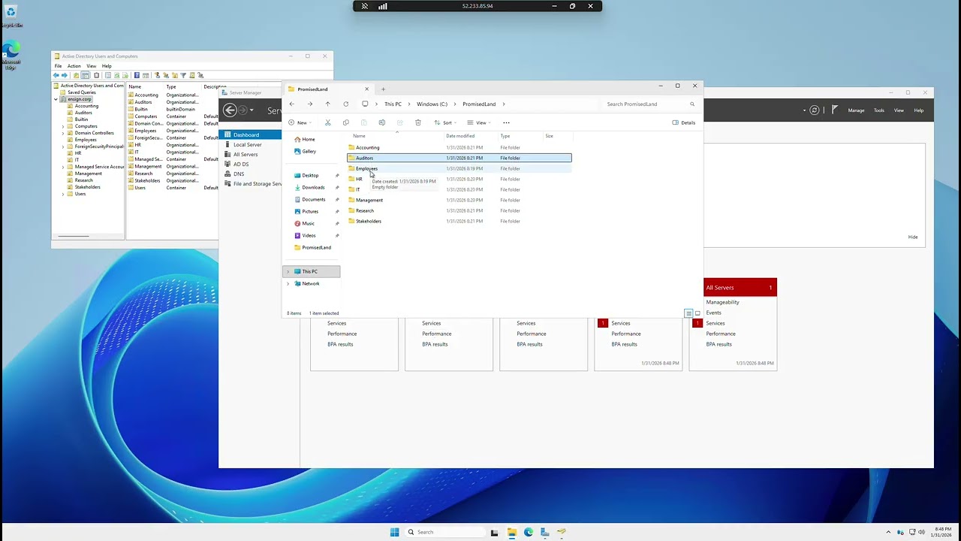Click the Cut scissors icon in File Explorer
The width and height of the screenshot is (961, 541).
(327, 122)
